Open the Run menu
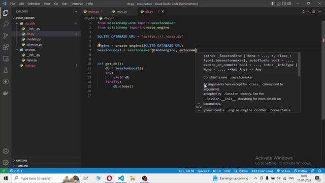Viewport: 325px width, 183px height. point(64,4)
